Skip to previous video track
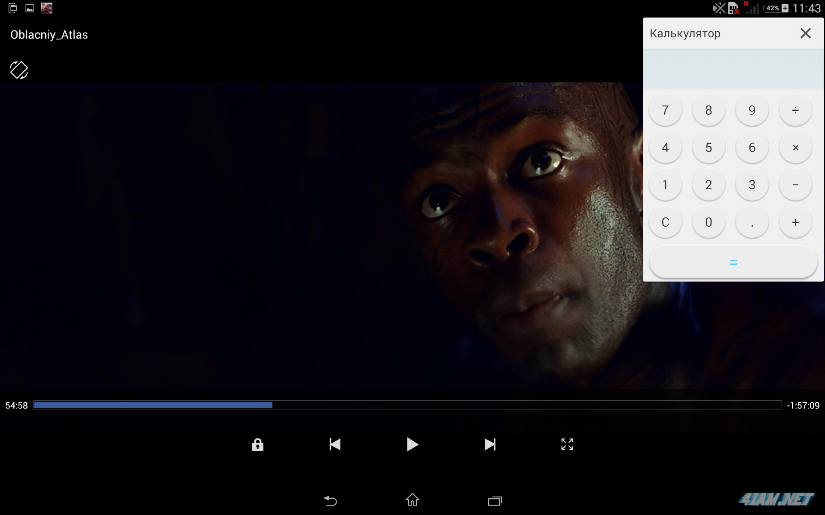Screen dimensions: 825x515 [x=335, y=444]
